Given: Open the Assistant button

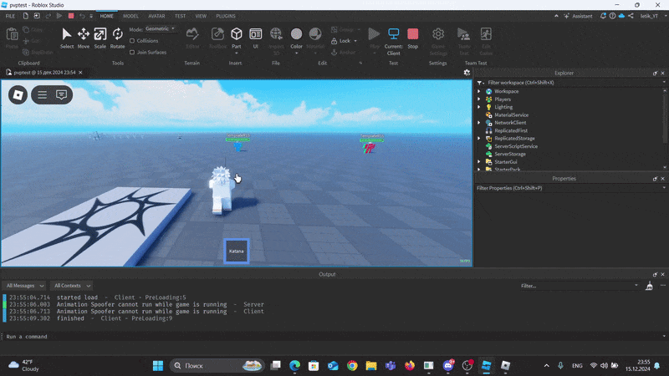Looking at the screenshot, I should 578,16.
